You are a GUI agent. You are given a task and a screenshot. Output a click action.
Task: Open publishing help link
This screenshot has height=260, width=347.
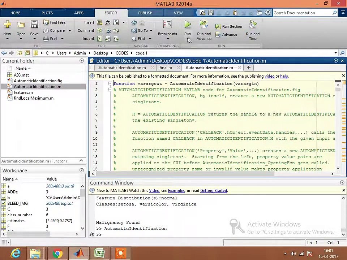[x=284, y=76]
